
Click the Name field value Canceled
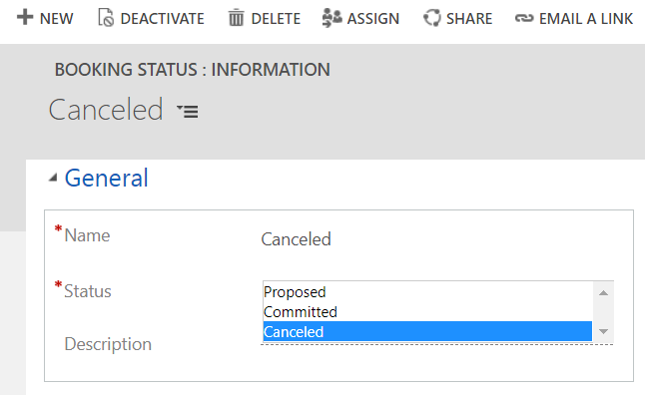point(296,239)
